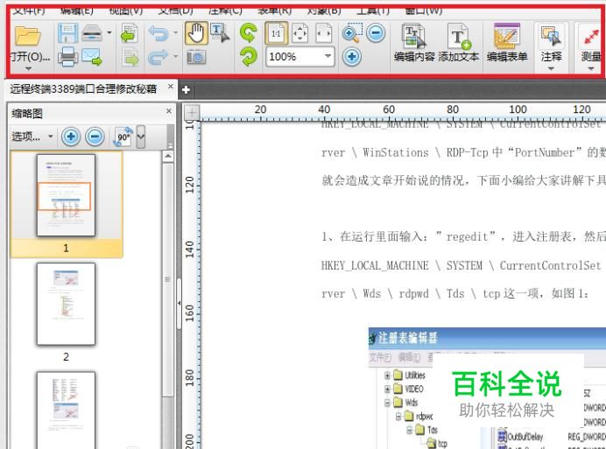Click the Open folder icon
This screenshot has height=449, width=606.
pyautogui.click(x=28, y=35)
